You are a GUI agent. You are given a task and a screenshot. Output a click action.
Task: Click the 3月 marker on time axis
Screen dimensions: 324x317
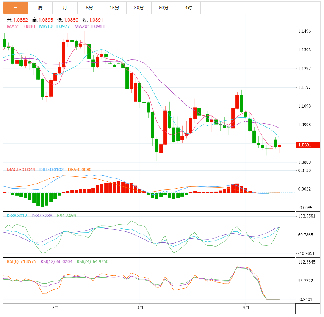(140, 308)
